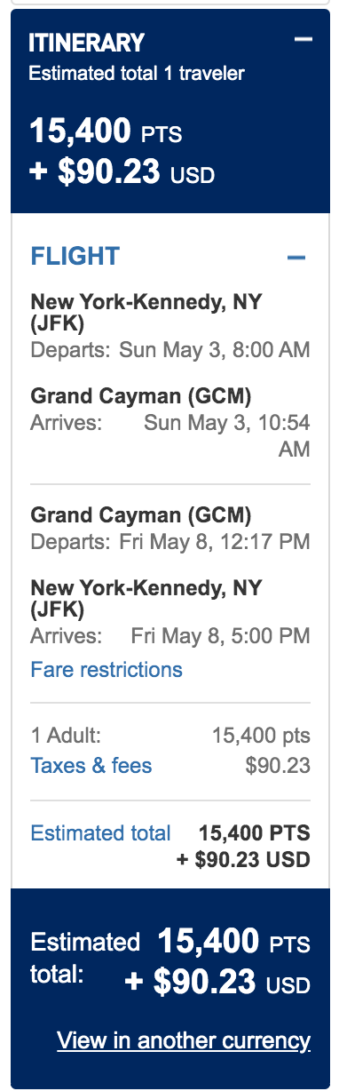The width and height of the screenshot is (339, 1091).
Task: Click the ITINERARY header title
Action: [x=86, y=43]
